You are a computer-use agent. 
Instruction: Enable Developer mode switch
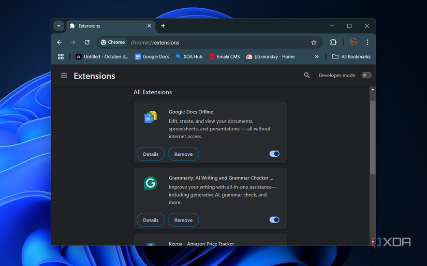366,76
